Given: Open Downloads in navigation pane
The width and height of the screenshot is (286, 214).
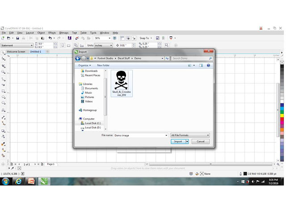Looking at the screenshot, I should coord(91,71).
